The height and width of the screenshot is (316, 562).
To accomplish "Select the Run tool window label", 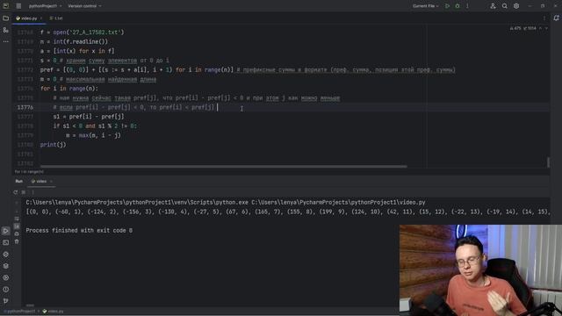I will tap(19, 182).
